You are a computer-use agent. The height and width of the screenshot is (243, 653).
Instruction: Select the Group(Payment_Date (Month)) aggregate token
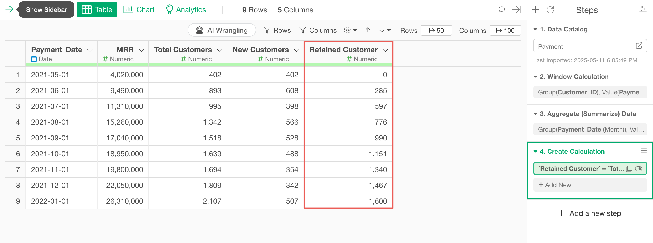(x=590, y=129)
